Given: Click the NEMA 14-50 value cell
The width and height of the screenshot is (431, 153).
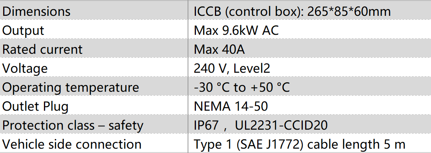Looking at the screenshot, I should pos(309,105).
